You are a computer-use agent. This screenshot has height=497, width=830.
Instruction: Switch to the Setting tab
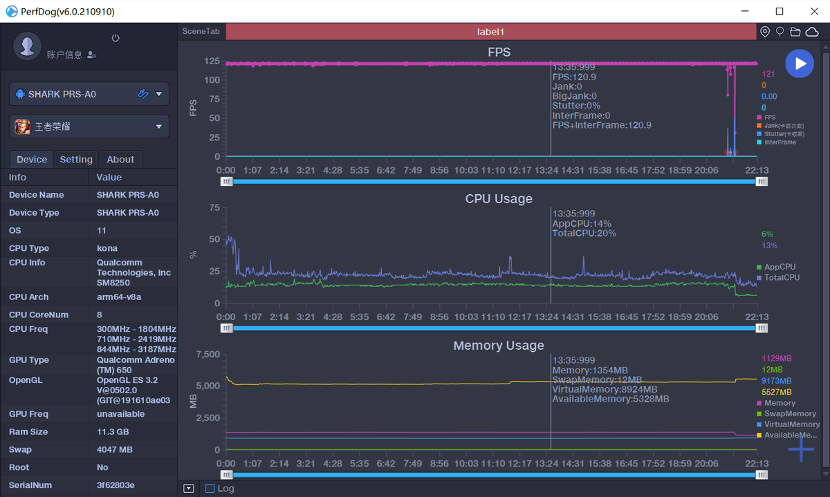[x=76, y=160]
